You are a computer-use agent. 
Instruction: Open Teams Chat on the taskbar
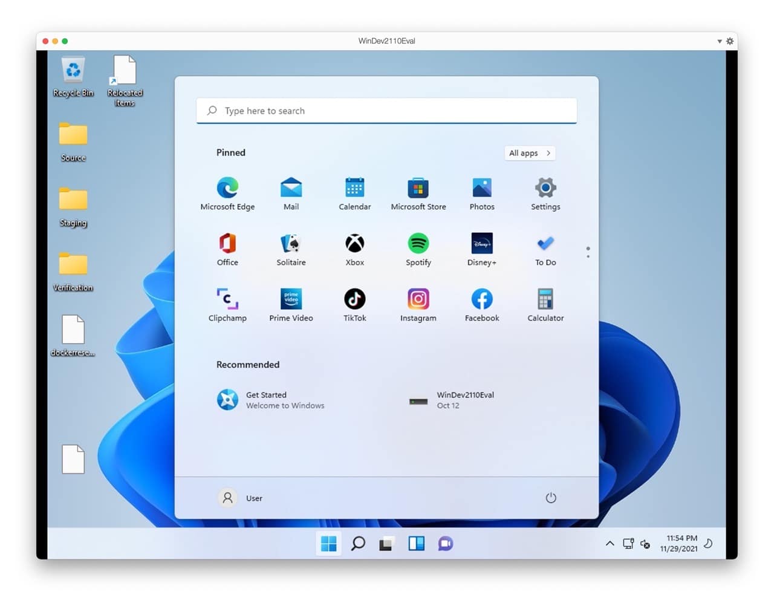446,544
